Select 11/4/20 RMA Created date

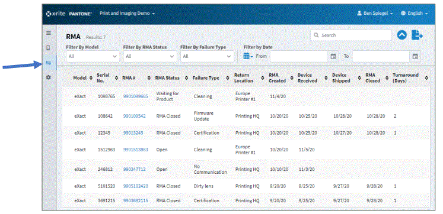click(x=278, y=96)
